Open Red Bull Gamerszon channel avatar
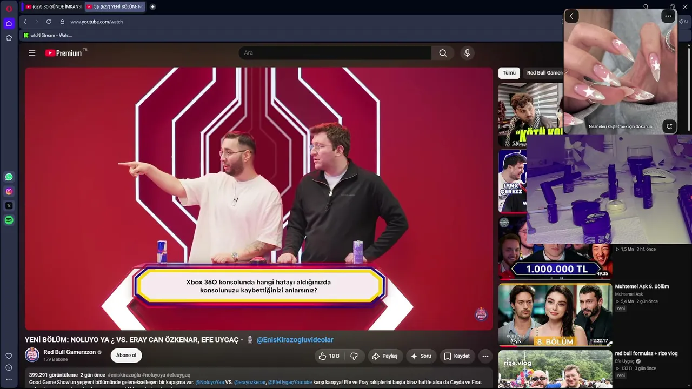 pos(32,355)
